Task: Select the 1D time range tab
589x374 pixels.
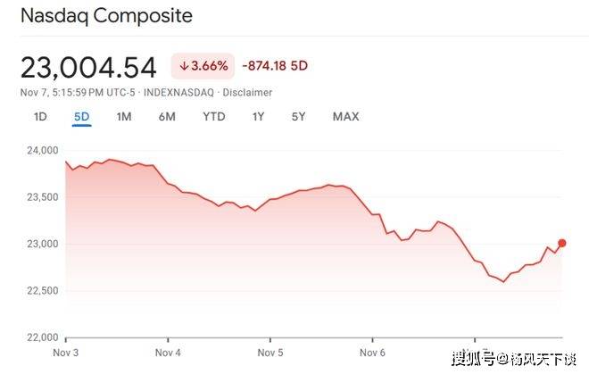Action: click(x=40, y=117)
